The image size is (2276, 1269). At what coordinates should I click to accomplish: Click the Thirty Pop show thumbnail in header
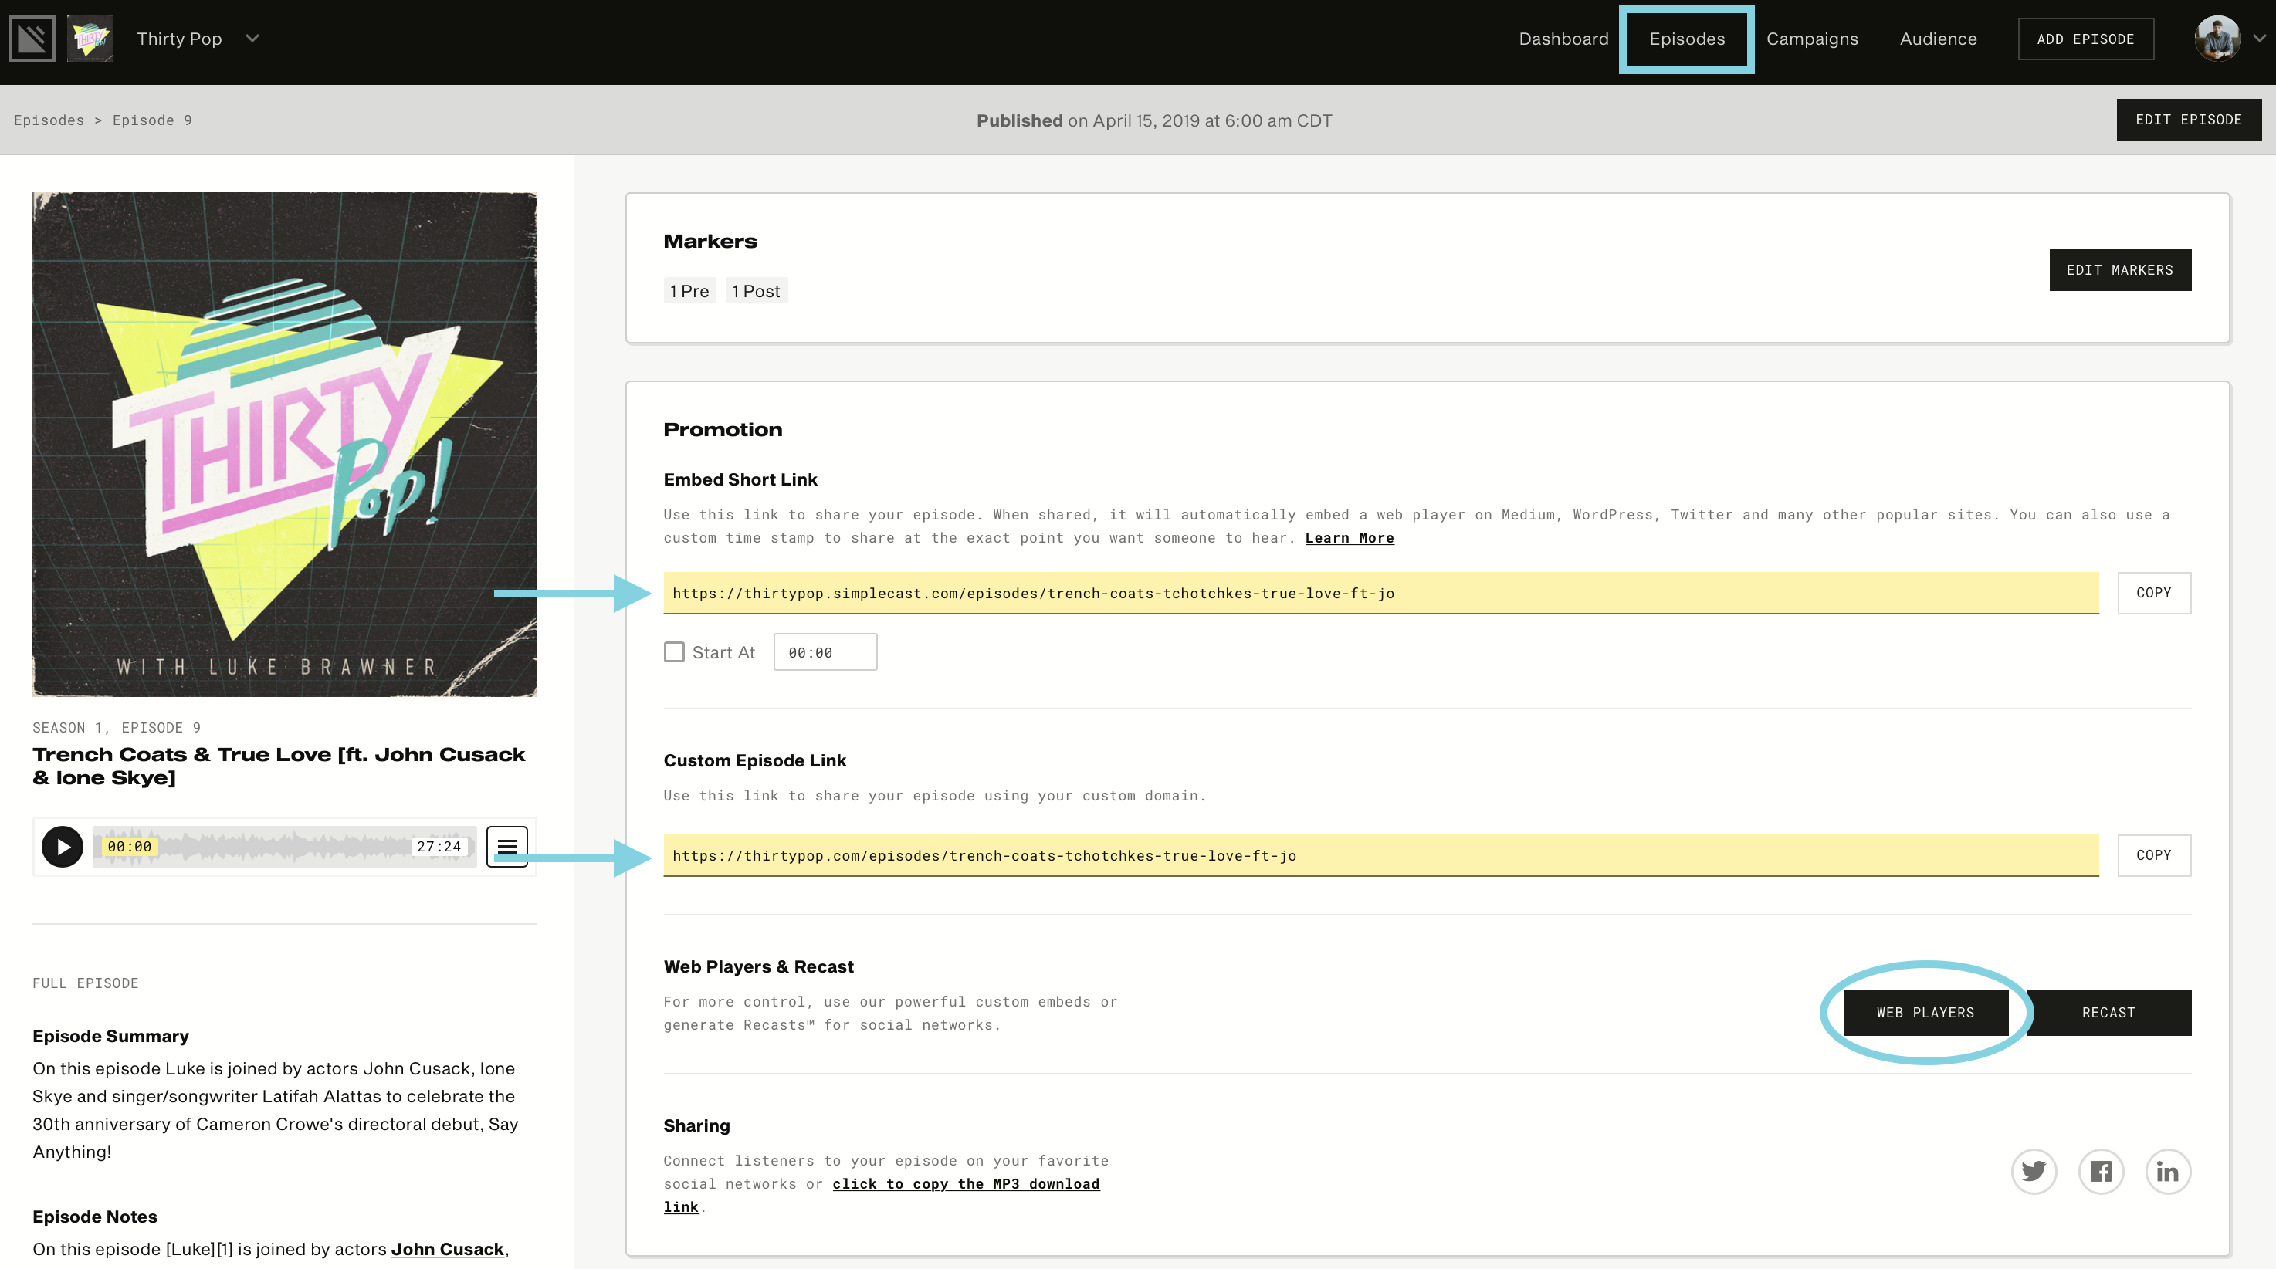tap(90, 39)
